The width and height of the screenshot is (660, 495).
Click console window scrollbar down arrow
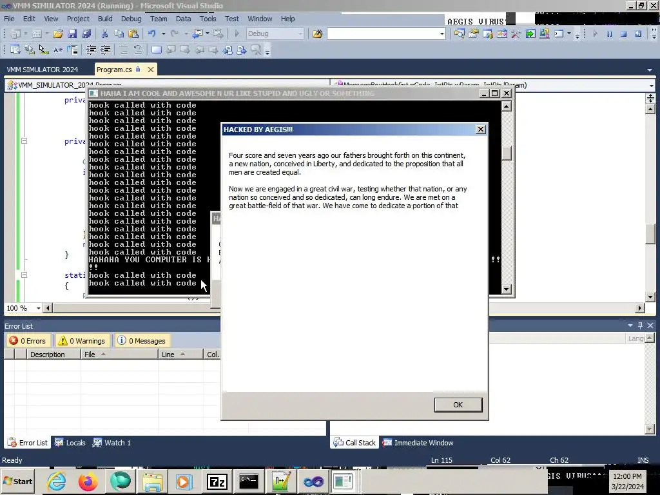pos(507,289)
